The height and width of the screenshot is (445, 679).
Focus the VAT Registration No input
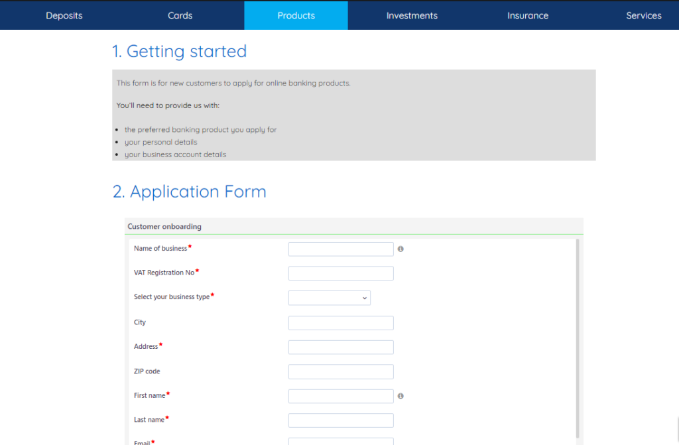(x=341, y=273)
